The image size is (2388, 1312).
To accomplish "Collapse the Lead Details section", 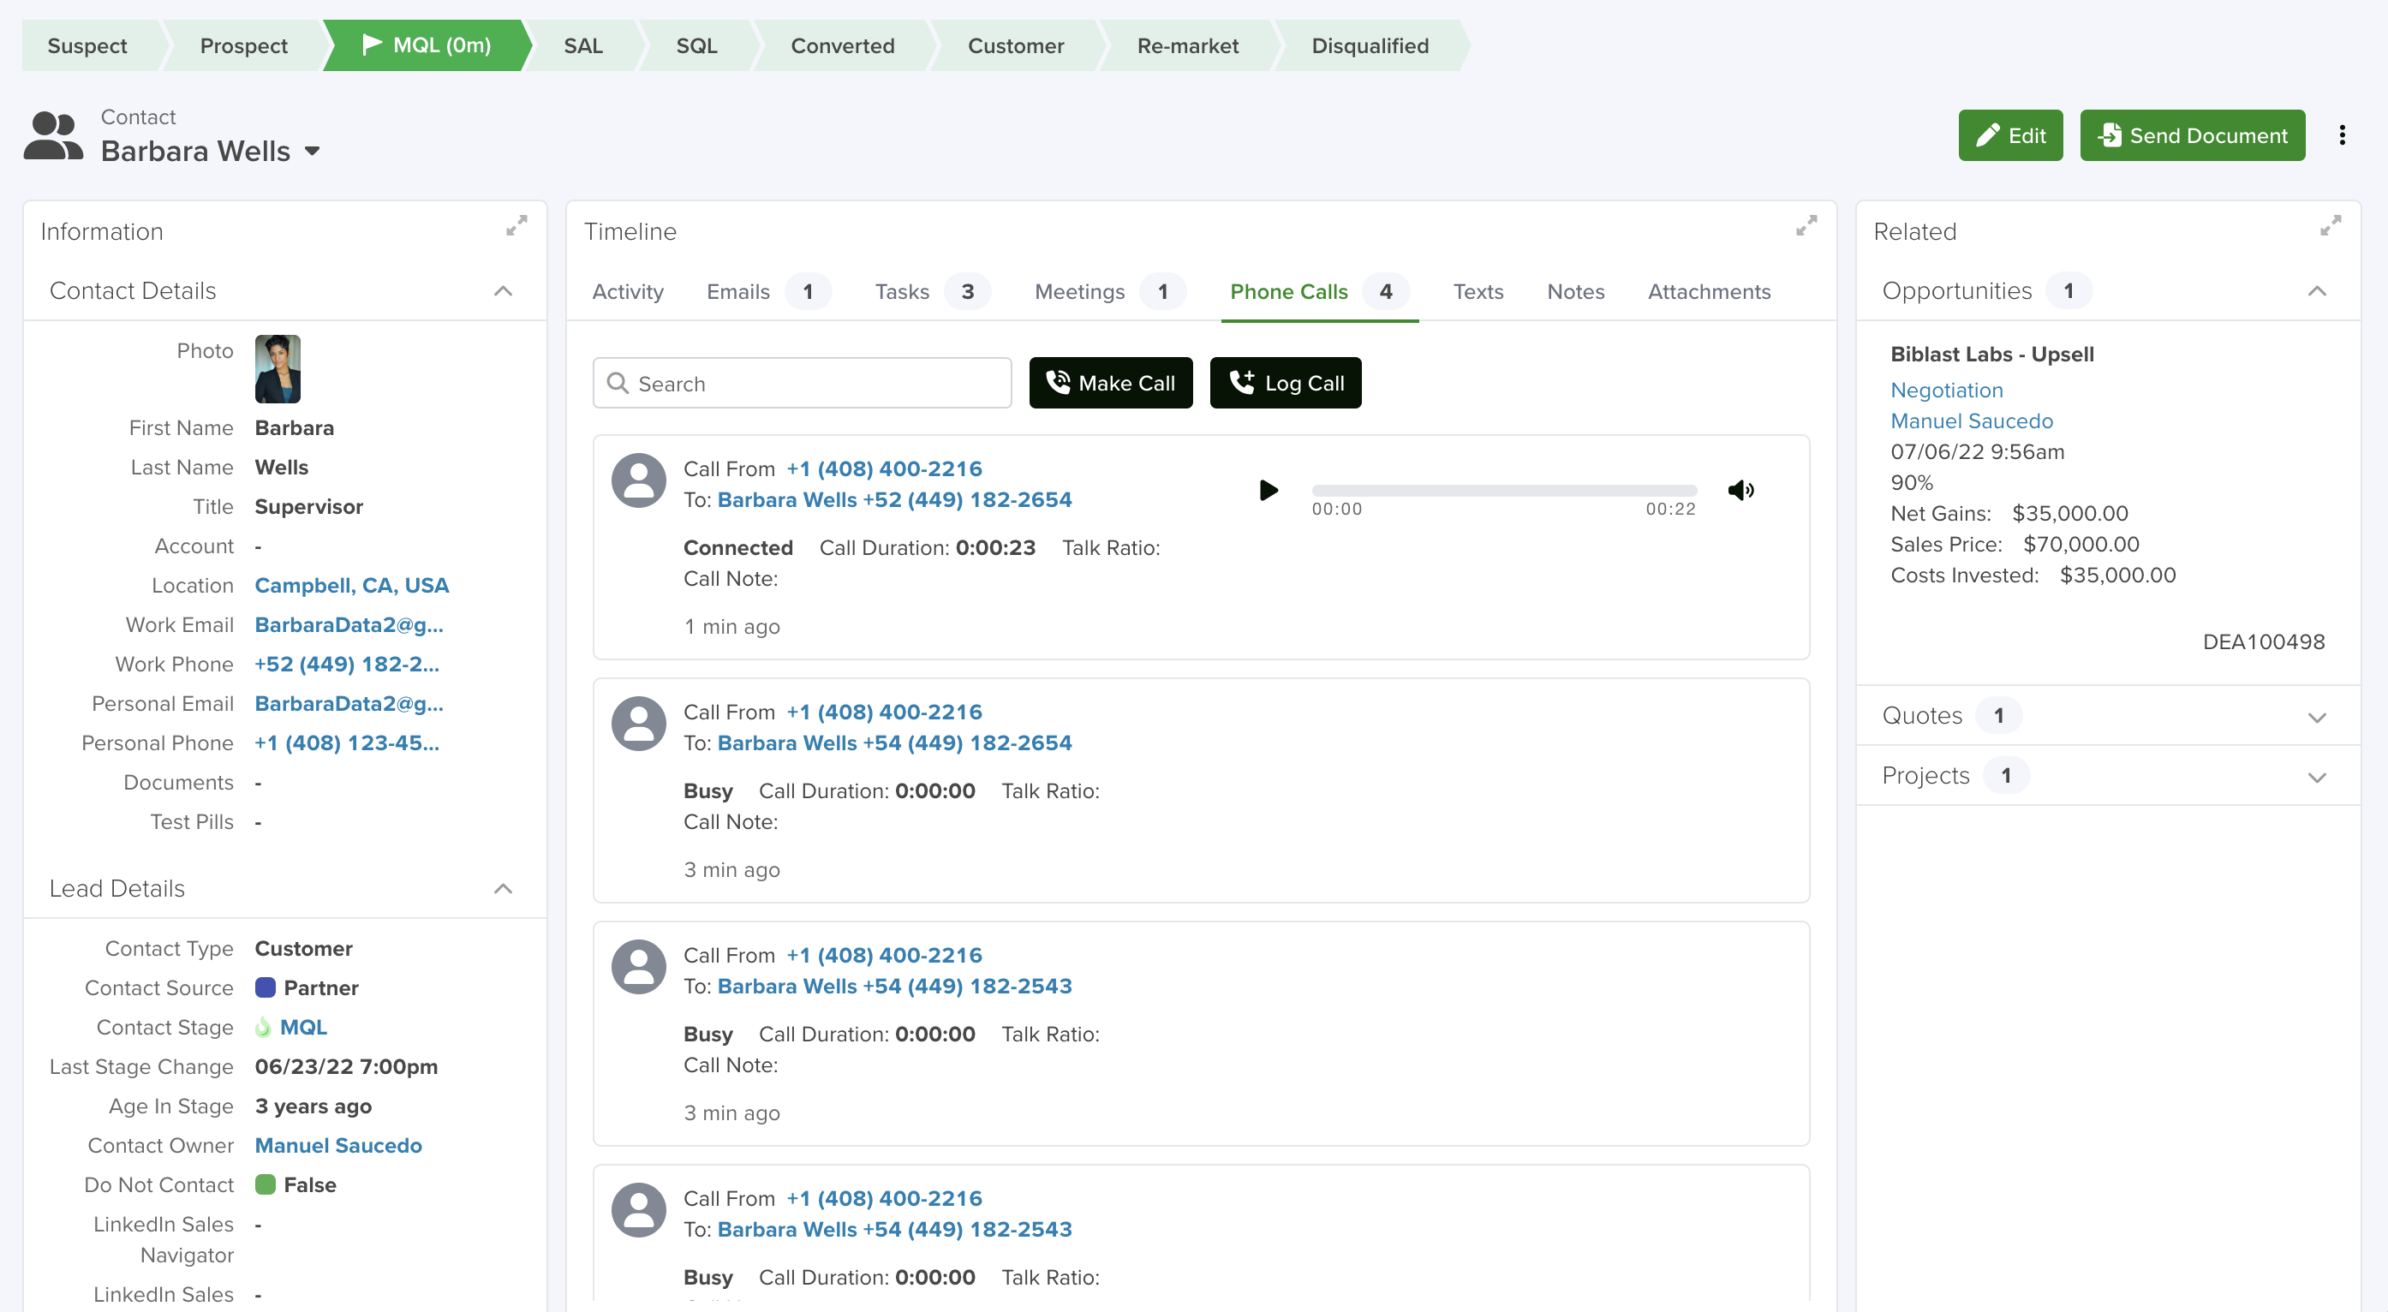I will [x=504, y=889].
